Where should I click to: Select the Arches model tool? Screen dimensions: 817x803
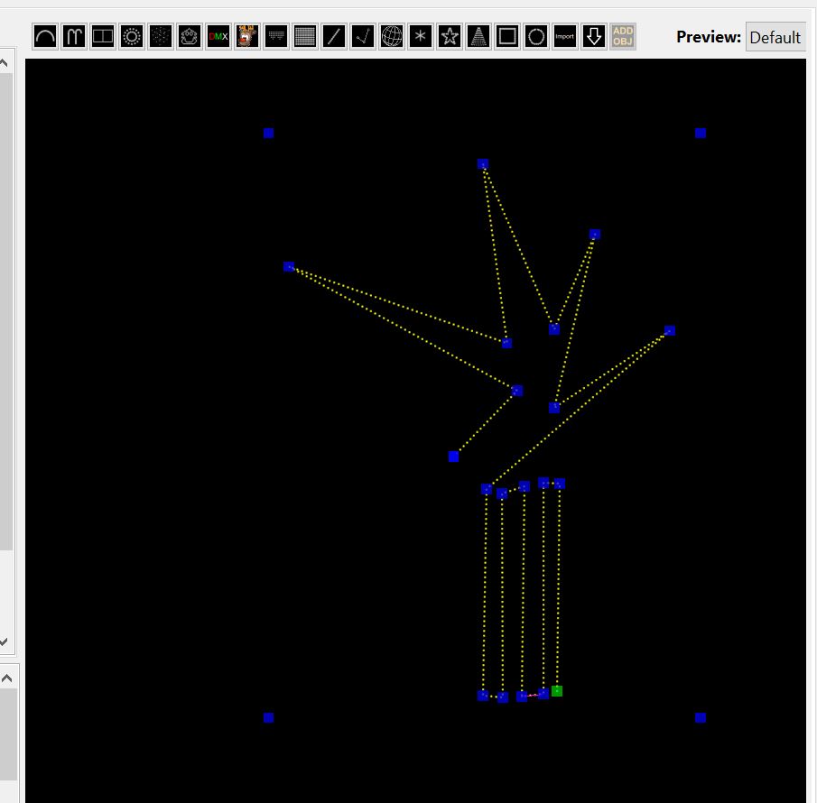(45, 37)
